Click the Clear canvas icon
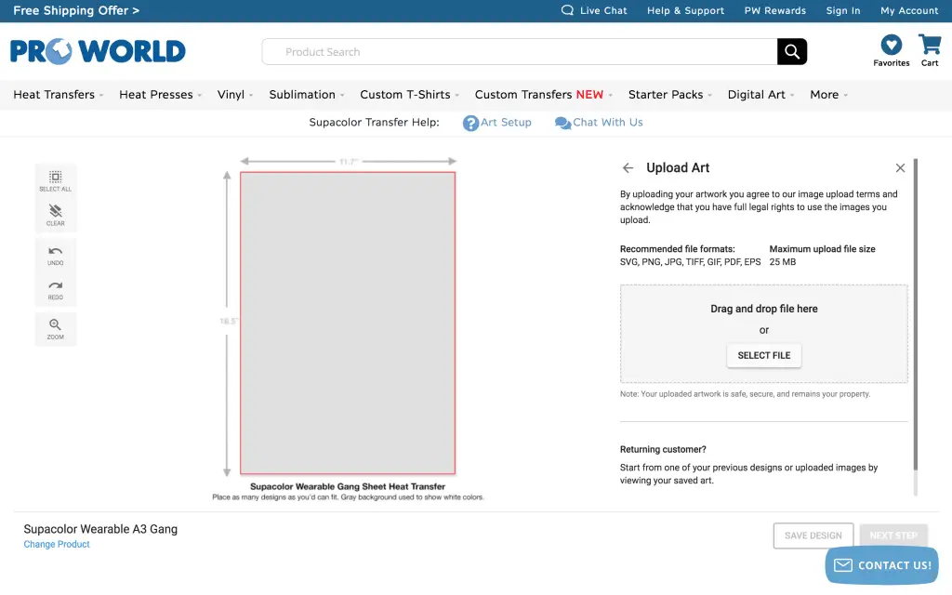 point(55,213)
